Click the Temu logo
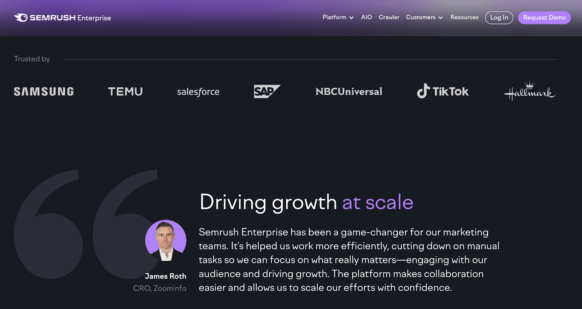Image resolution: width=582 pixels, height=309 pixels. tap(125, 92)
